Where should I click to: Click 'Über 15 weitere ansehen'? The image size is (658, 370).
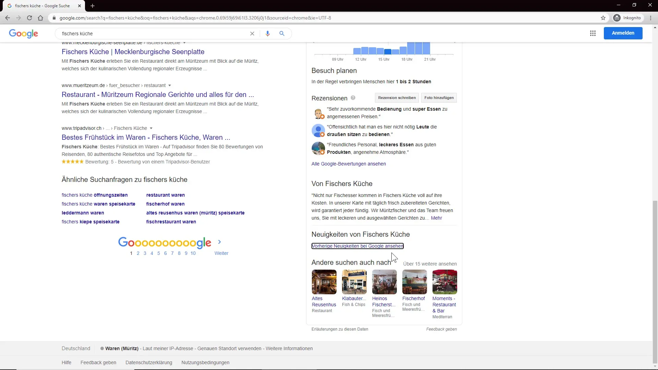[430, 264]
